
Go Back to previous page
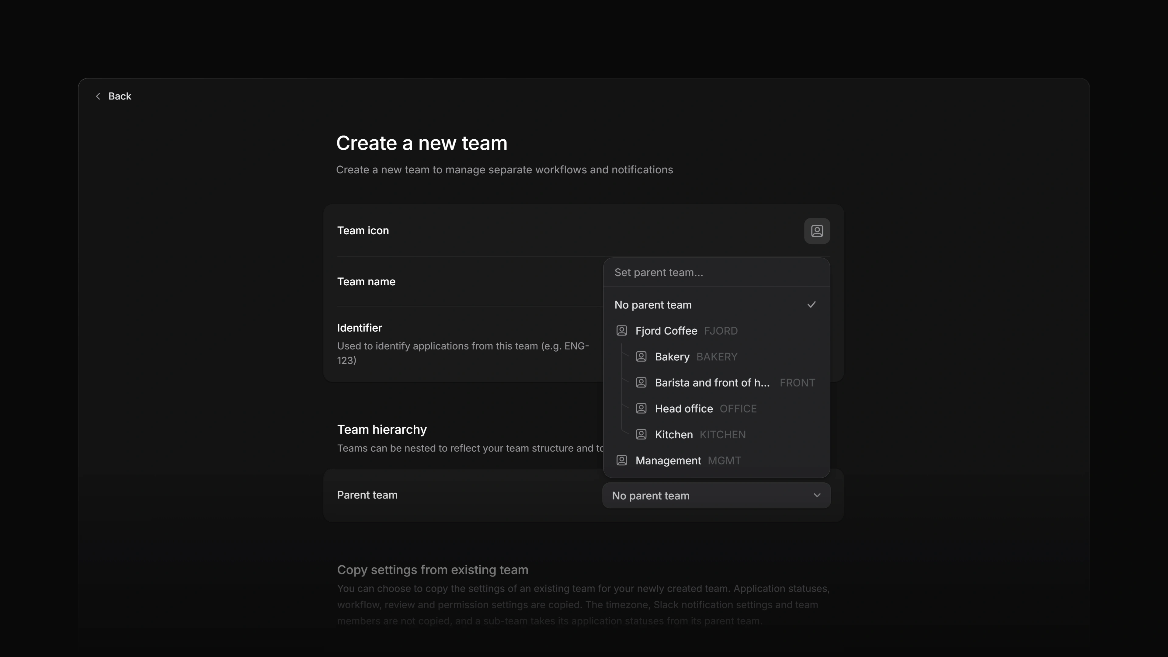113,96
